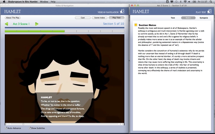Click the Video & Navigation window title bar
The image size is (215, 134).
click(x=64, y=6)
